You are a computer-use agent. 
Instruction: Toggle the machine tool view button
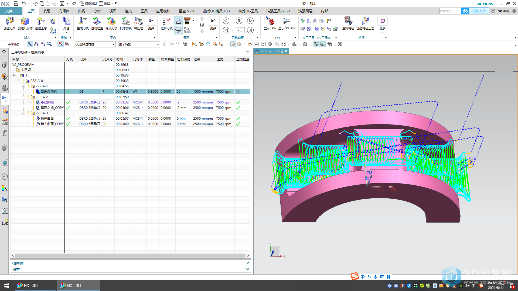pos(36,44)
